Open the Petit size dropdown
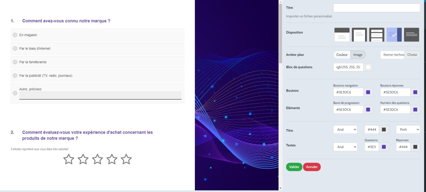 [x=408, y=129]
